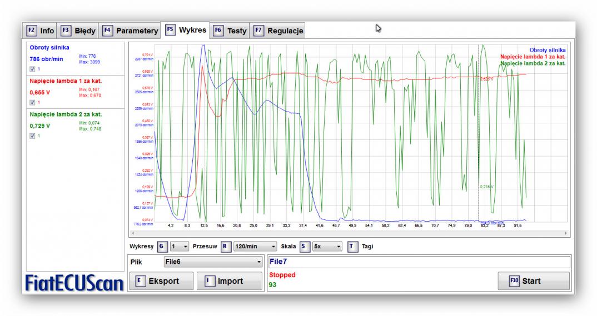Select the Wykres tab

(x=186, y=29)
